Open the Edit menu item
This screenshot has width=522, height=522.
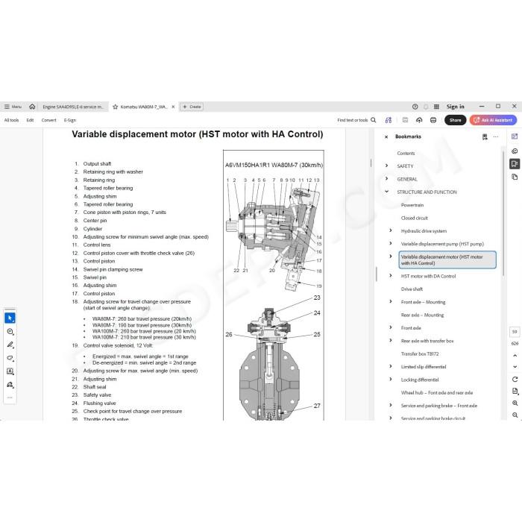[x=30, y=120]
